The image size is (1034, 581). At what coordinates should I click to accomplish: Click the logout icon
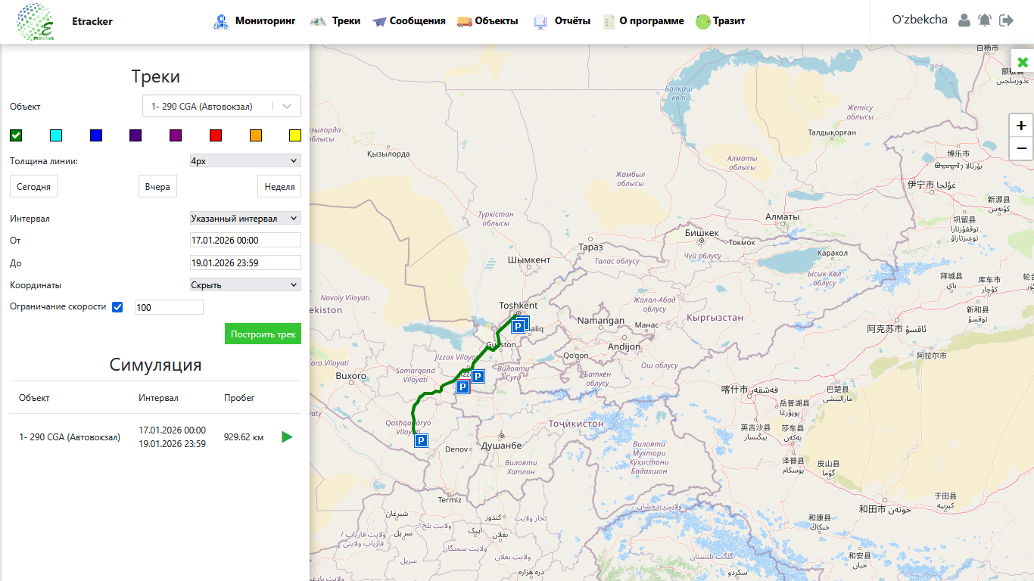tap(1006, 20)
